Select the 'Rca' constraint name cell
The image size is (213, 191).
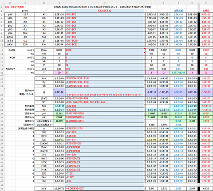pyautogui.click(x=44, y=106)
